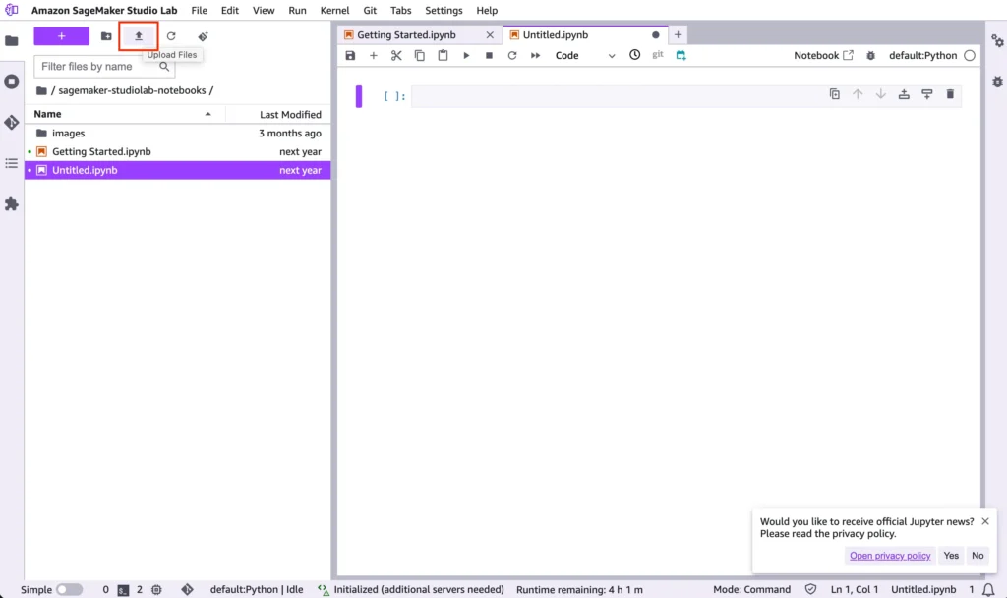
Task: Open the Extension Manager puzzle icon
Action: pos(12,204)
